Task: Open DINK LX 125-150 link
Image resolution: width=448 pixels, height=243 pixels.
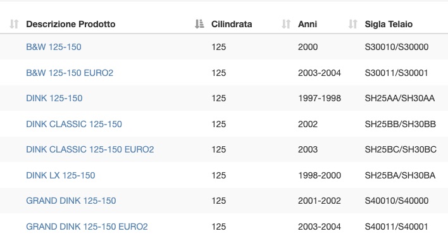Action: click(x=61, y=175)
